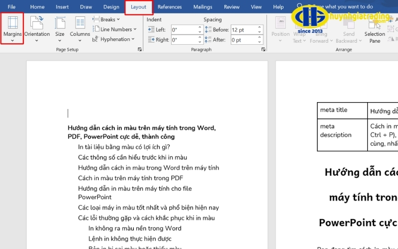
Task: Click the contents entry 'In tài liệu bằng màu có lợi ích gì?'
Action: click(124, 147)
